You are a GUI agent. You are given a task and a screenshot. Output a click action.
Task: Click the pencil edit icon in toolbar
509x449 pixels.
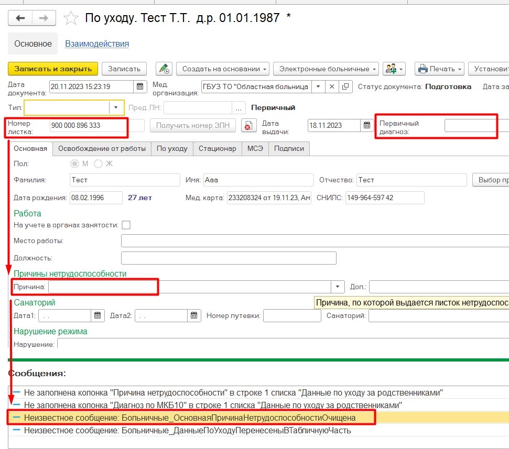(164, 69)
